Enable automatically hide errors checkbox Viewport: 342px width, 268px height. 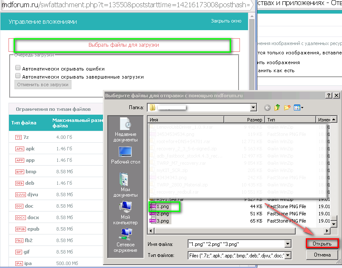(x=18, y=68)
